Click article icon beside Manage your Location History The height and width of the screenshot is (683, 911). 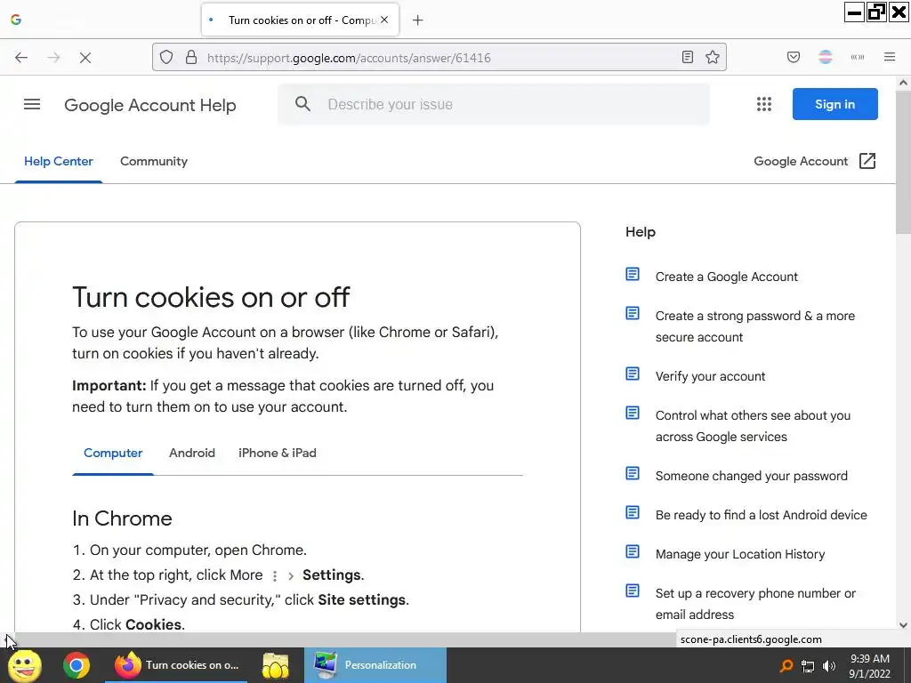(x=633, y=551)
